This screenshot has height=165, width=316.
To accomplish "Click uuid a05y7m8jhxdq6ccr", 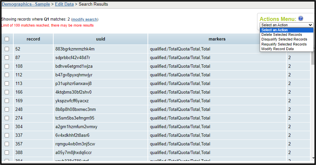I will click(x=73, y=152).
